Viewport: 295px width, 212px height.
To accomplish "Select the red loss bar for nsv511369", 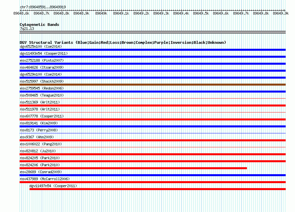I will click(152, 106).
